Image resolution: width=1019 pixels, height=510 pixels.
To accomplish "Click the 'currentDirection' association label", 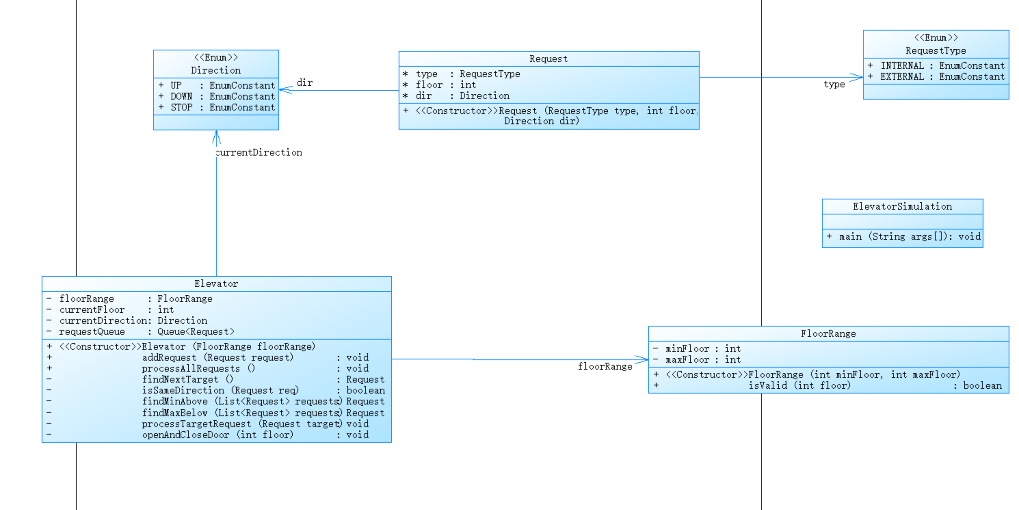I will (x=259, y=153).
